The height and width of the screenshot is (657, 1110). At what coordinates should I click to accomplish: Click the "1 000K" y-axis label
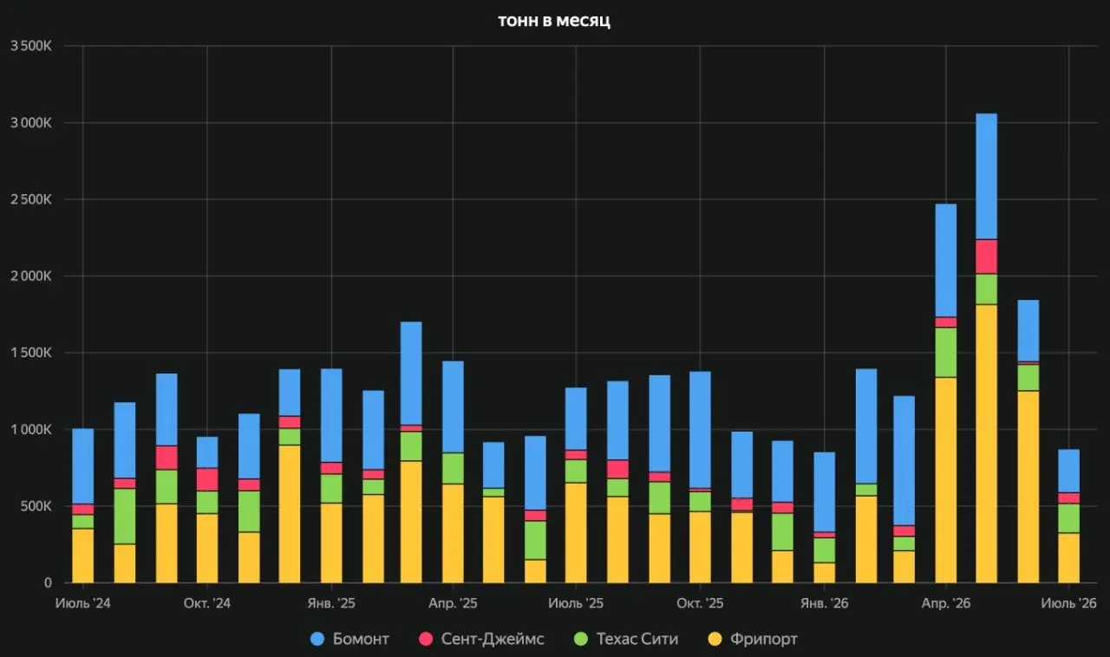tap(32, 429)
